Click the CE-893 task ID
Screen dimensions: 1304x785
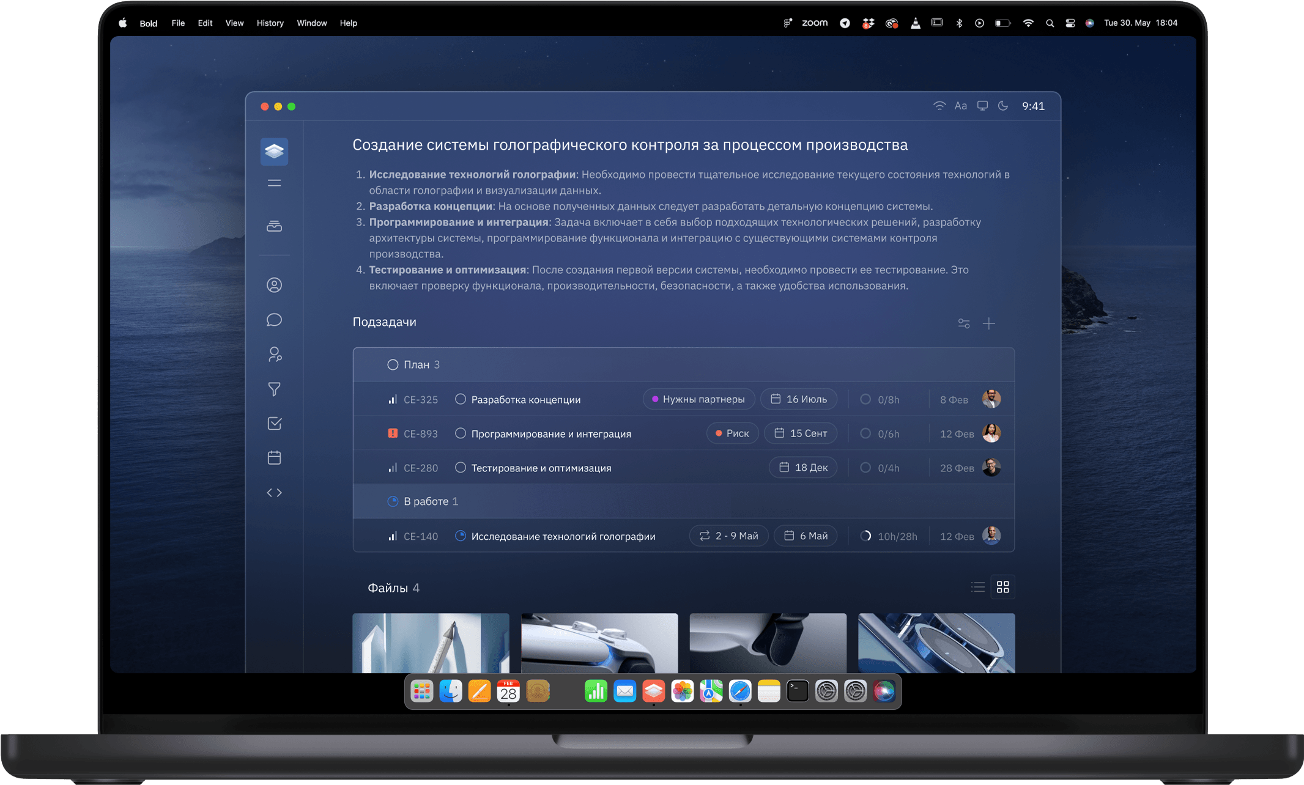[x=421, y=434]
